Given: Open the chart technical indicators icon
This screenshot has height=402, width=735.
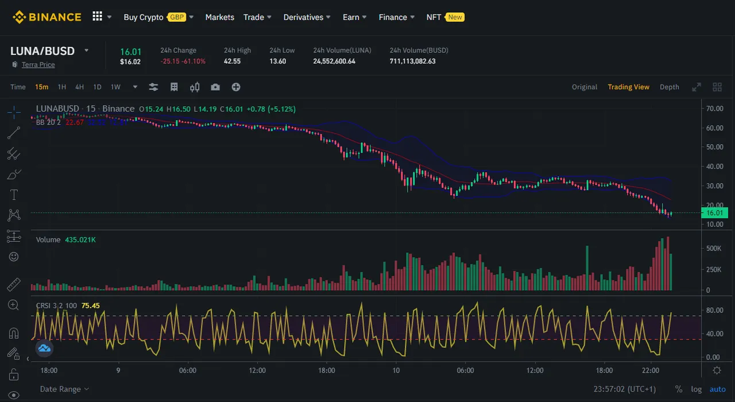Looking at the screenshot, I should [x=174, y=87].
